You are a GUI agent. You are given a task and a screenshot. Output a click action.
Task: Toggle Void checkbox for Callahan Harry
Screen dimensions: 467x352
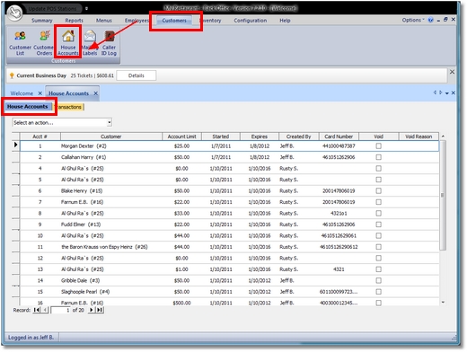tap(378, 157)
